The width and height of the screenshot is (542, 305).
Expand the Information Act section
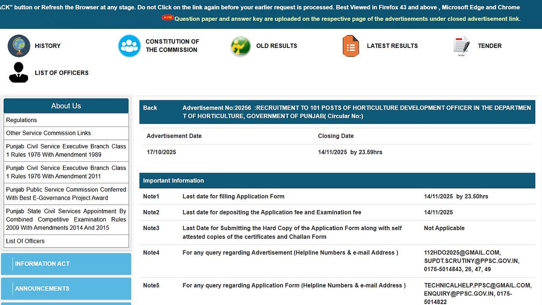point(66,264)
